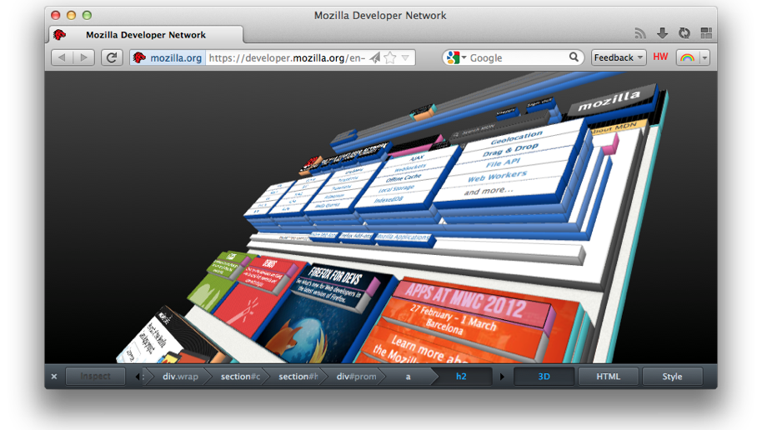The height and width of the screenshot is (430, 762).
Task: Click the mozilla logo block in 3D view
Action: point(610,100)
